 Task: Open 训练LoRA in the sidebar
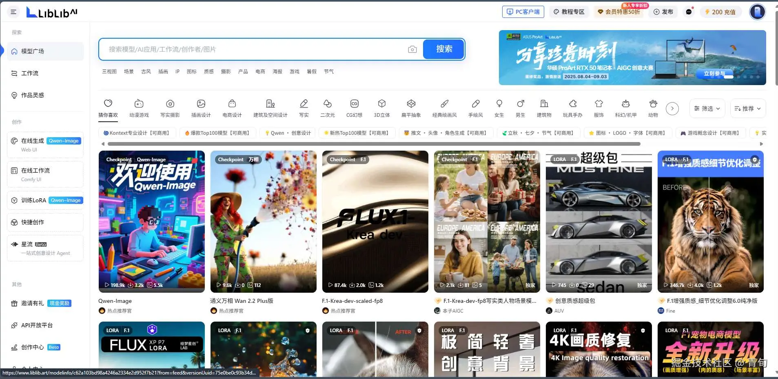click(45, 200)
